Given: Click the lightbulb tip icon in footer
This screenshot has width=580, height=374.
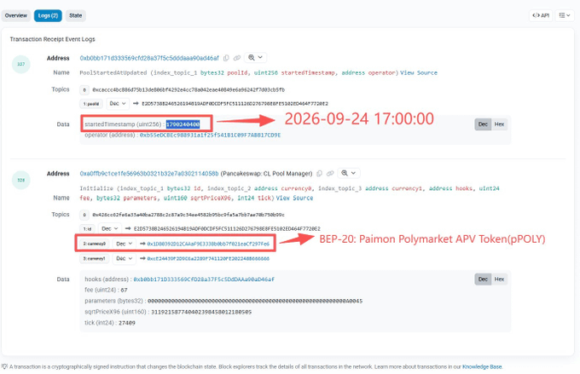Looking at the screenshot, I should point(4,366).
